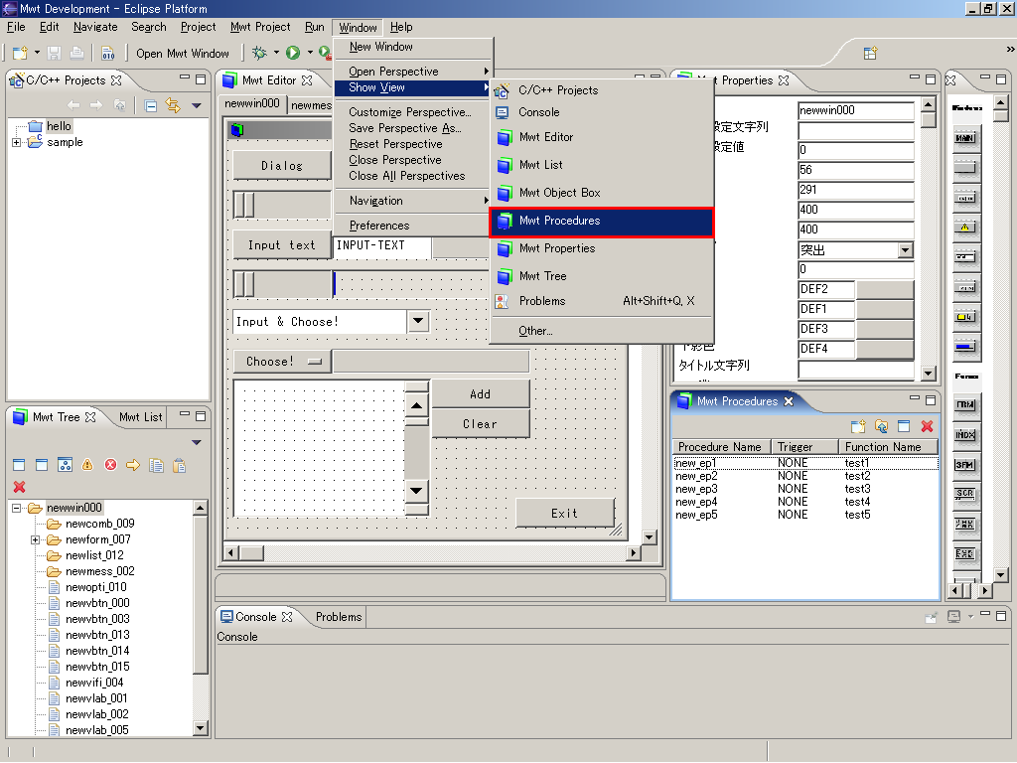Toggle Link with Editor in C/C++ Projects
This screenshot has height=763, width=1017.
173,105
